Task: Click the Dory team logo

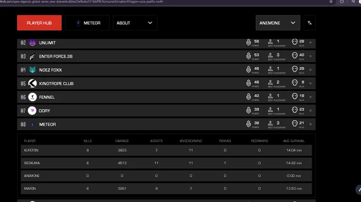Action: [32, 111]
